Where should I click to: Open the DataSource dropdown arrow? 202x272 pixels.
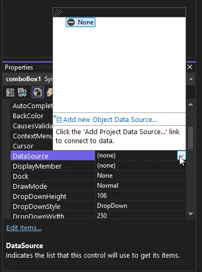(x=181, y=155)
